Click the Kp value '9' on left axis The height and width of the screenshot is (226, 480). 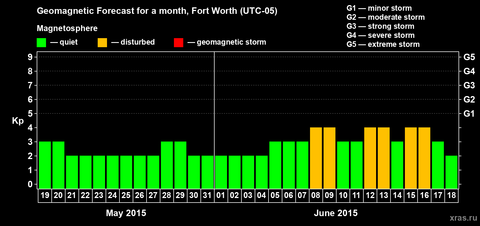point(30,57)
